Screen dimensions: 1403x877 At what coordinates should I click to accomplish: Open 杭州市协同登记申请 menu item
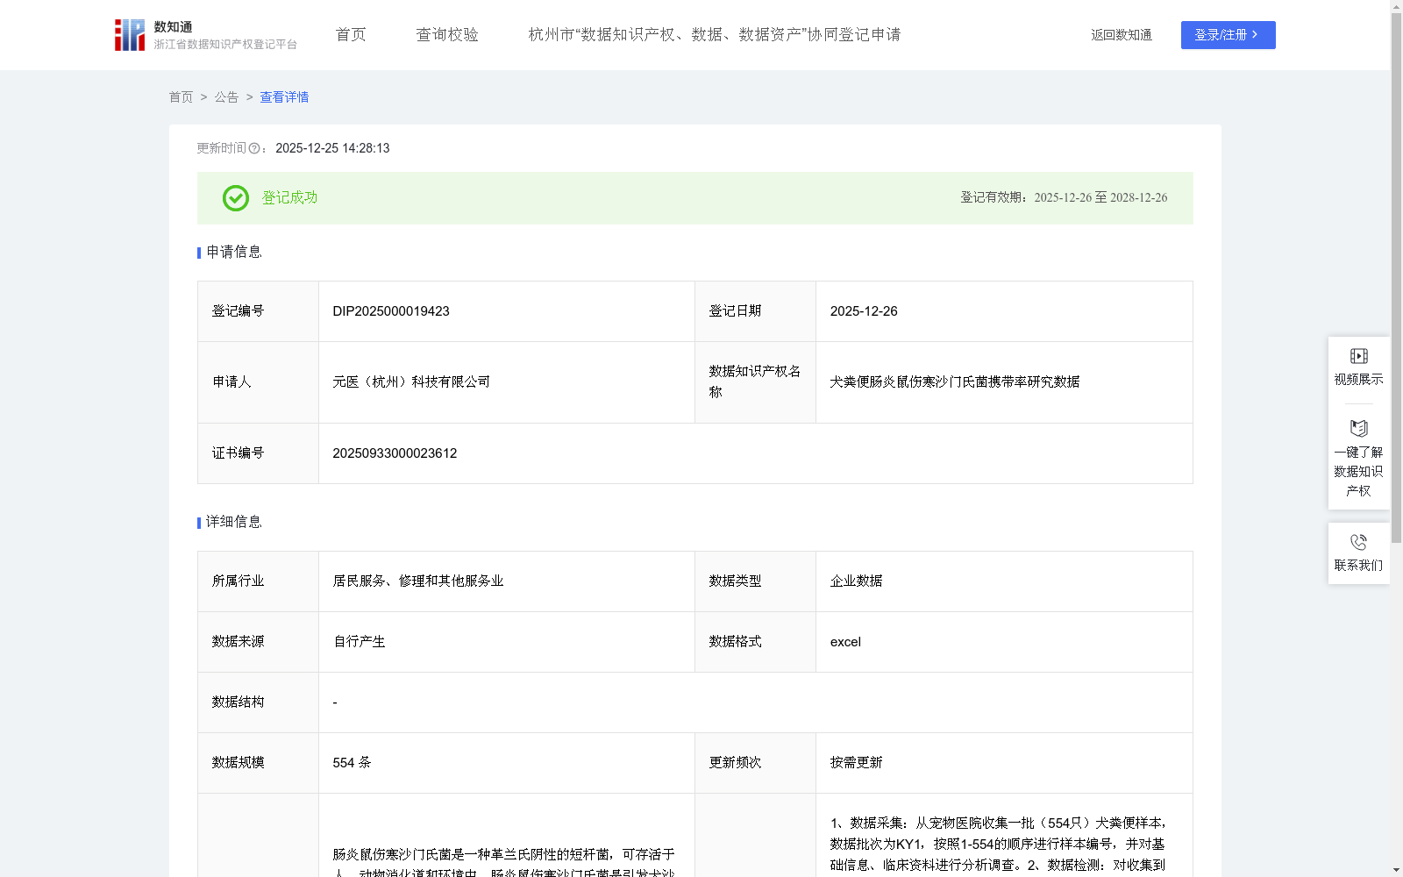click(x=715, y=35)
